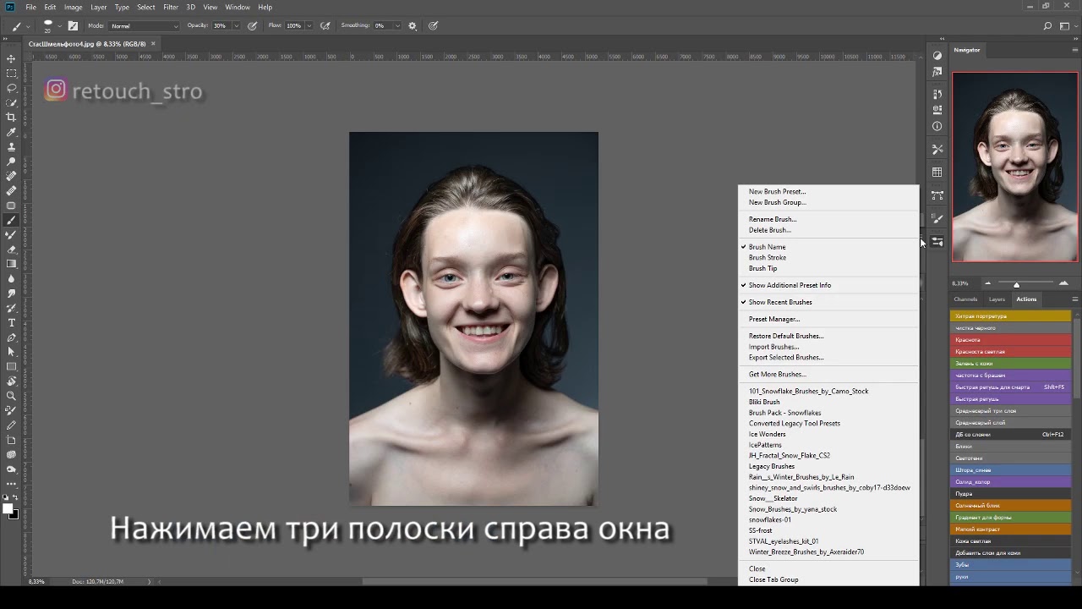
Task: Click the Navigator zoom slider handle
Action: (x=1016, y=285)
